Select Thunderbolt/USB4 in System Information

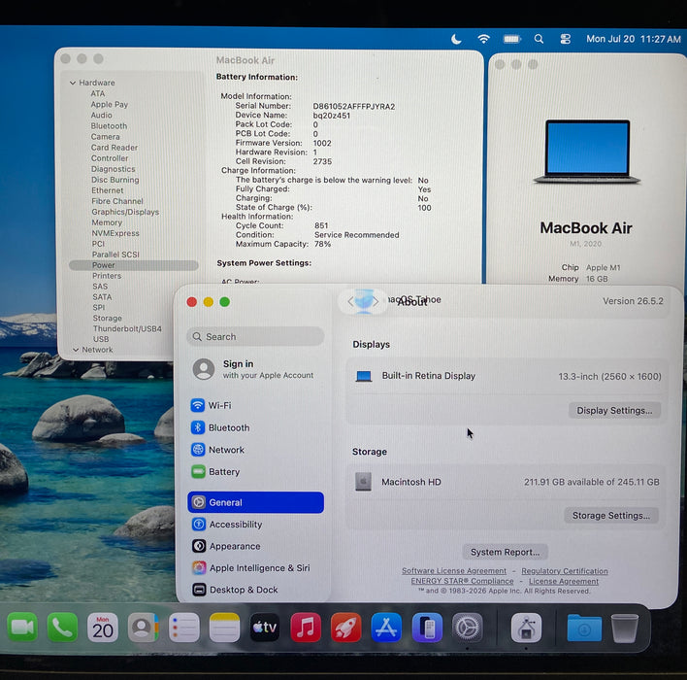pos(127,328)
